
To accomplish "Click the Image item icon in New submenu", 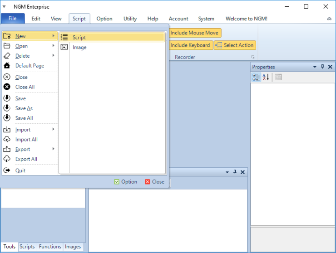I will click(x=64, y=47).
